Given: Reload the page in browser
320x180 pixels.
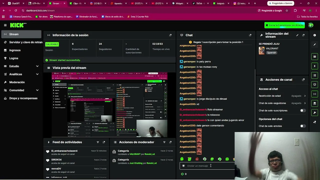Looking at the screenshot, I should 16,10.
